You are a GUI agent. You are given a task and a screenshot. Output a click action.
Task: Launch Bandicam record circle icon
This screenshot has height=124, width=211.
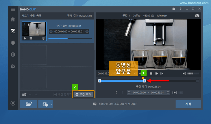coord(13,103)
